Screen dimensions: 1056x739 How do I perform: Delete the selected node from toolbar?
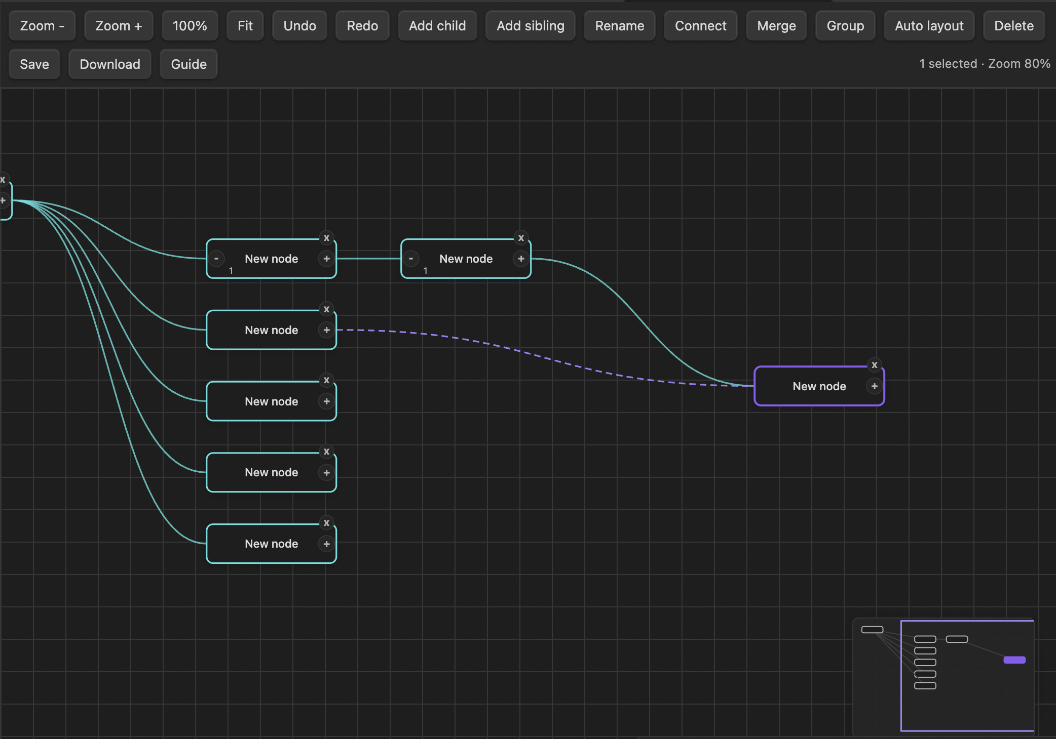pos(1014,26)
